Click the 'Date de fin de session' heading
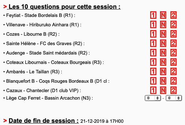 click(x=44, y=121)
